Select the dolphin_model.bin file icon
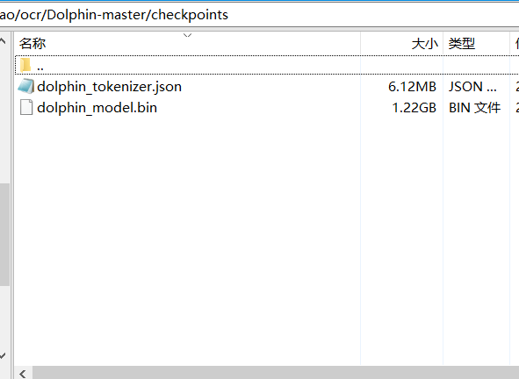Screen dimensions: 519x379 pyautogui.click(x=26, y=108)
